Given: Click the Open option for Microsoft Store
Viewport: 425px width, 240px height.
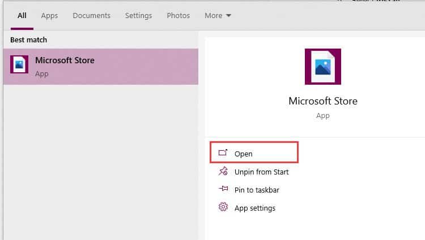Looking at the screenshot, I should click(254, 152).
